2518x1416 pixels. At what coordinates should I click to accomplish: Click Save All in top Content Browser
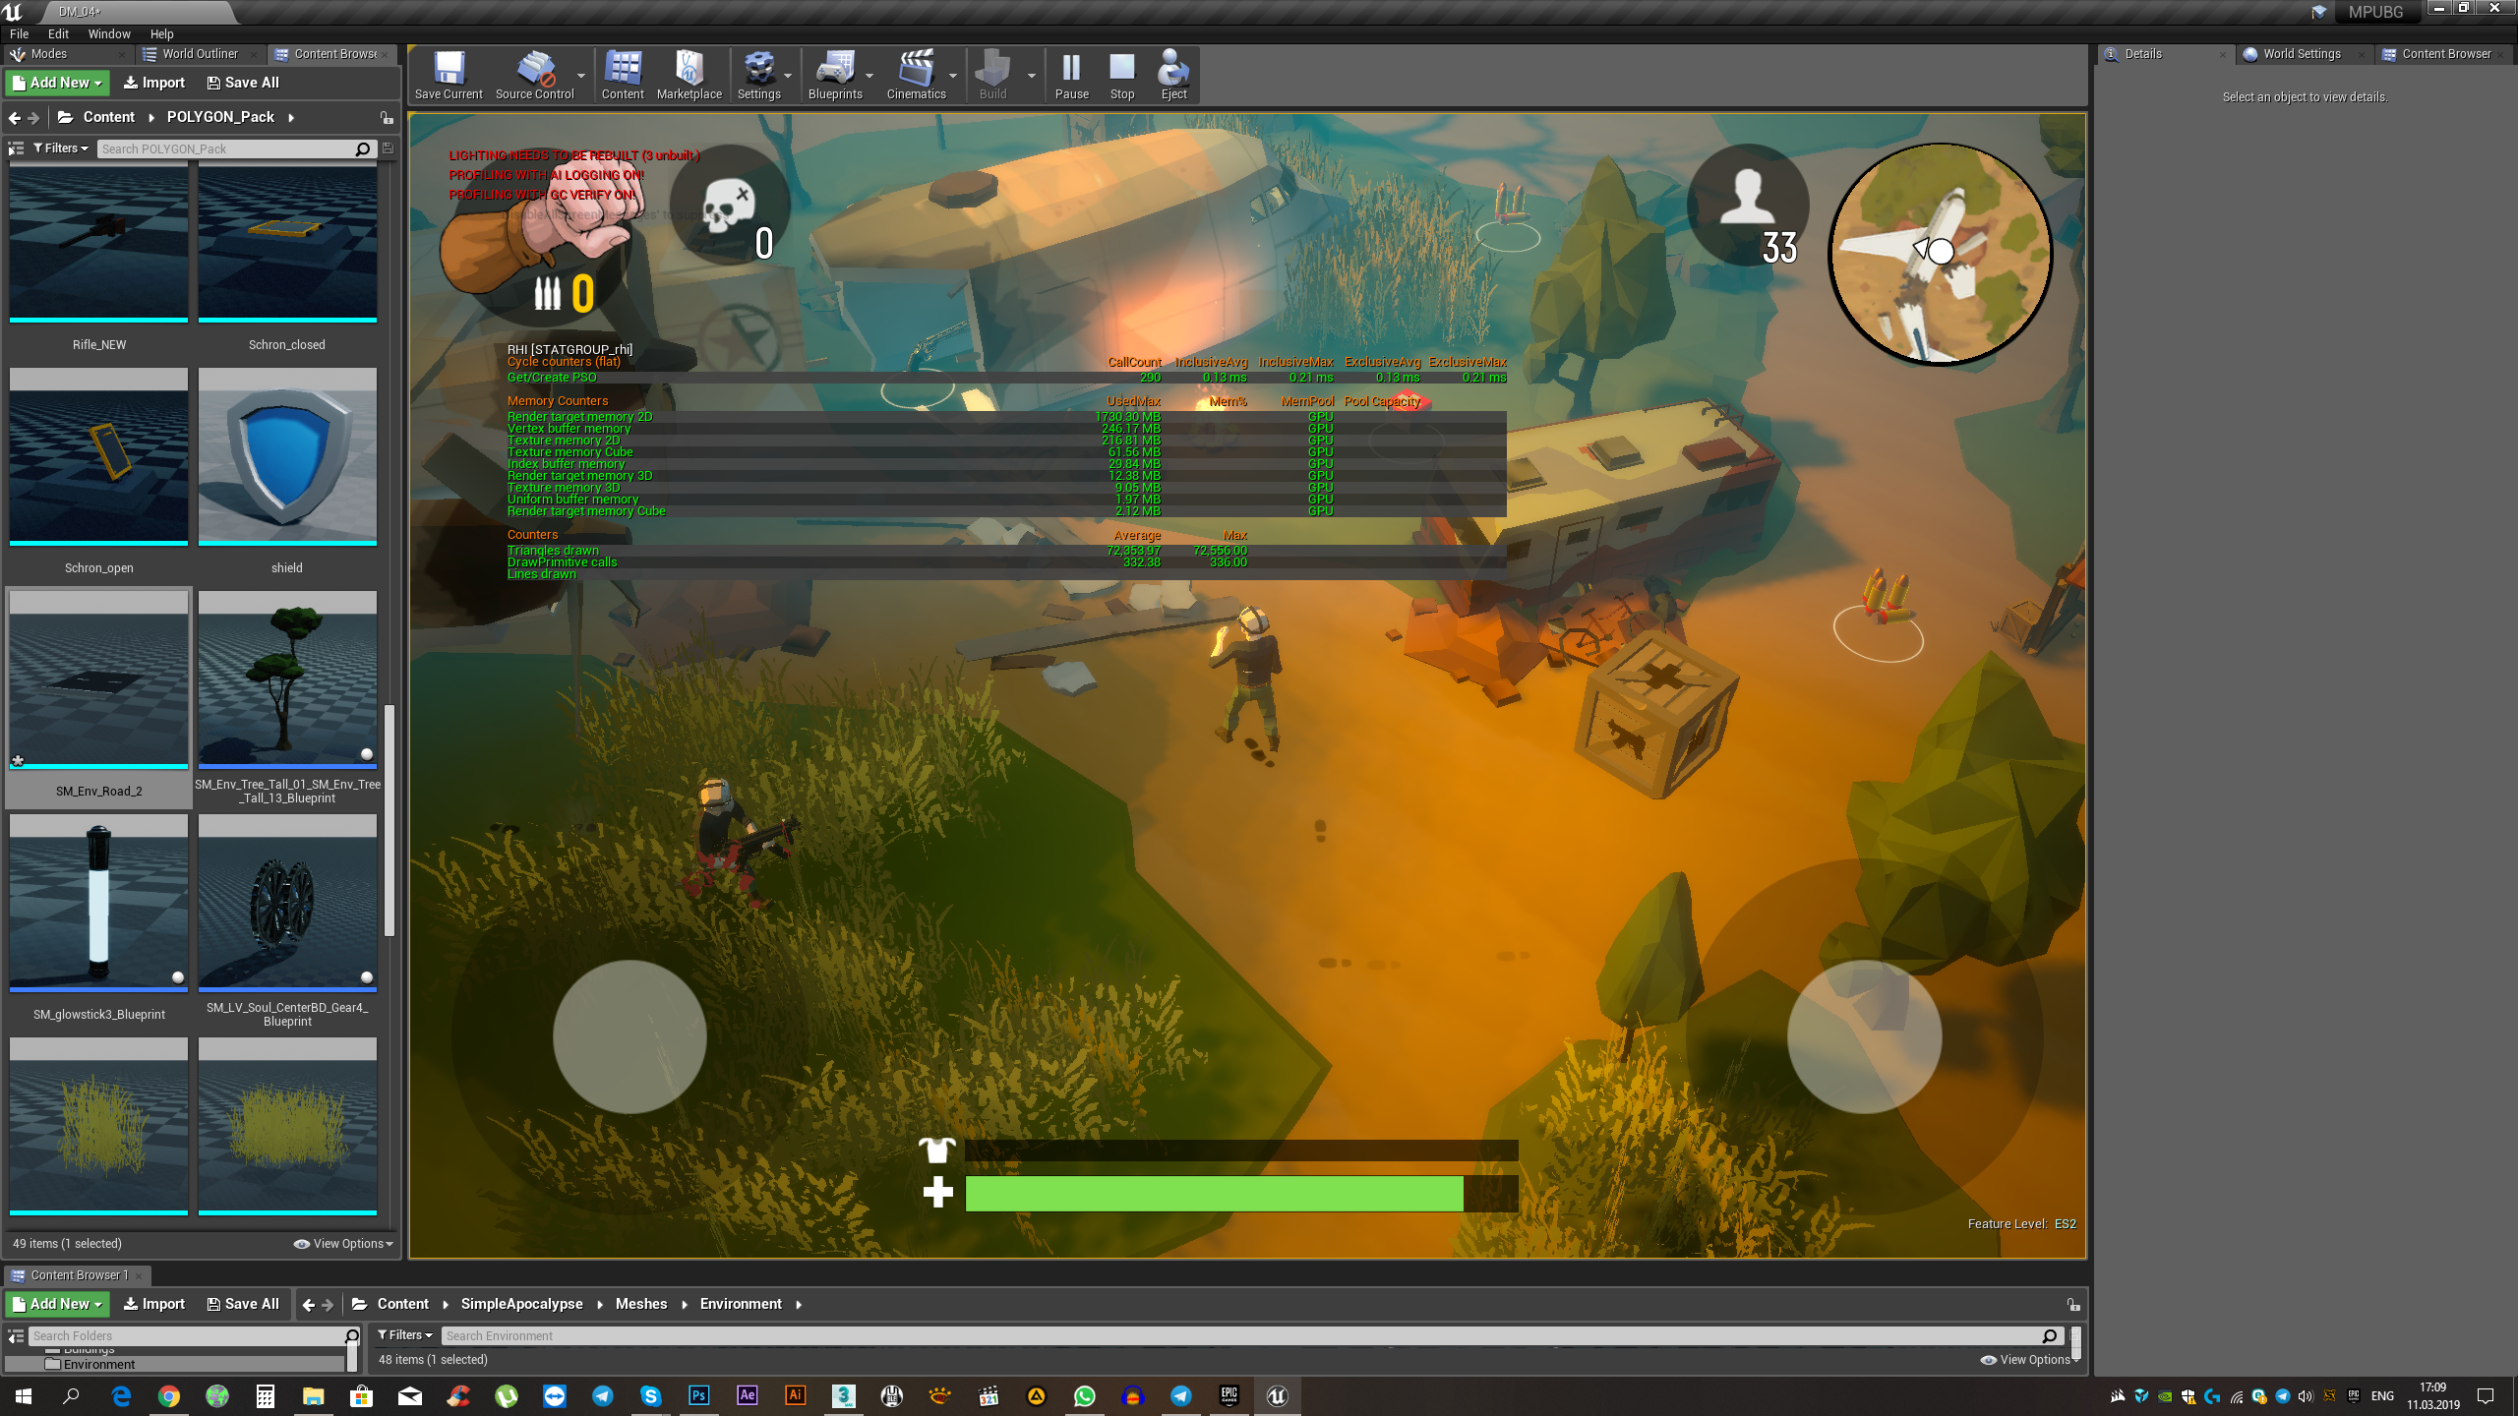tap(243, 83)
